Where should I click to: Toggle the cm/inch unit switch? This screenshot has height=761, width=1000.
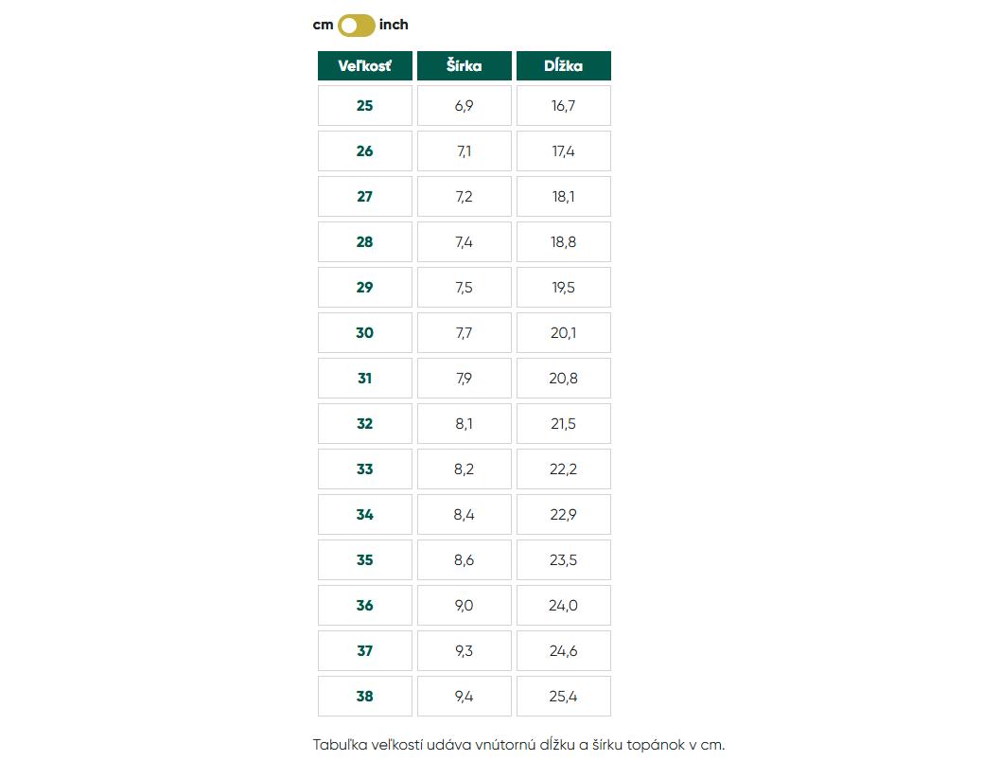[357, 25]
